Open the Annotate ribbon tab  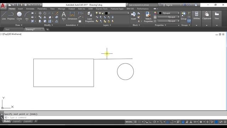coord(30,9)
